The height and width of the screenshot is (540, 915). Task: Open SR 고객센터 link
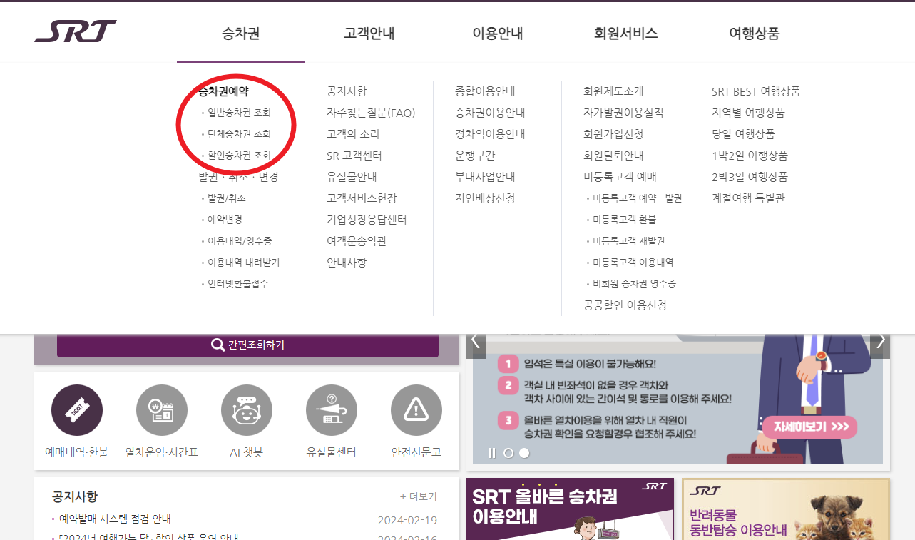(354, 156)
